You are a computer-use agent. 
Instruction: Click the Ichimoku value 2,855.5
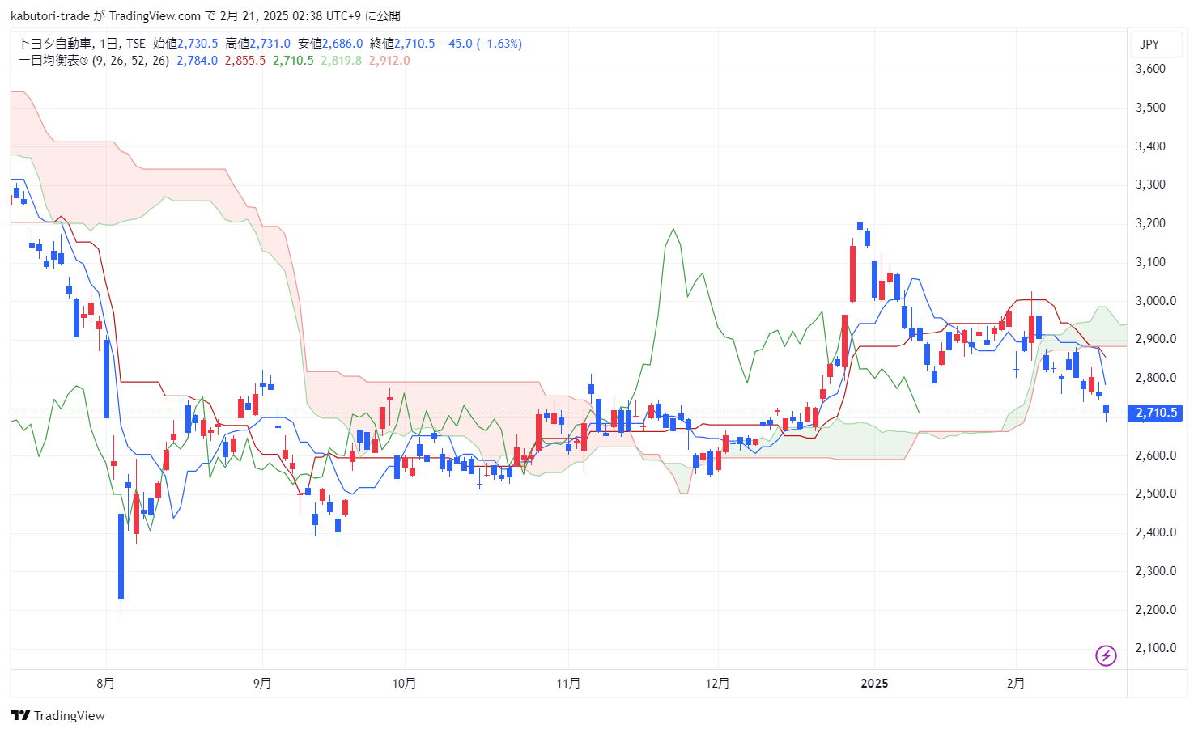point(245,61)
